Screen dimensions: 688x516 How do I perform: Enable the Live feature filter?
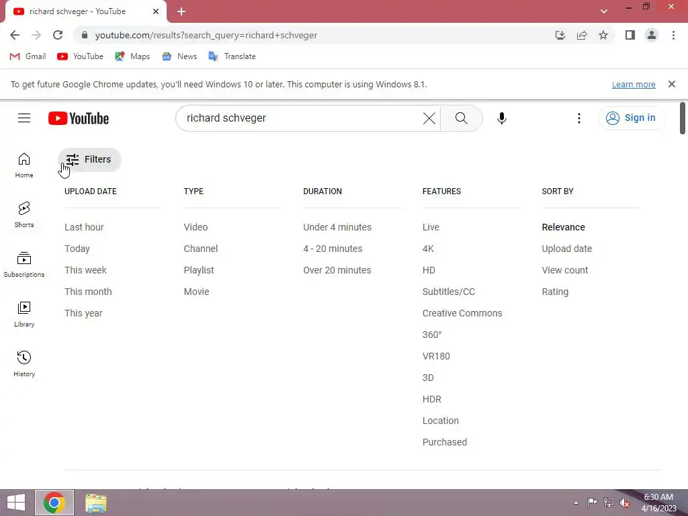point(431,227)
